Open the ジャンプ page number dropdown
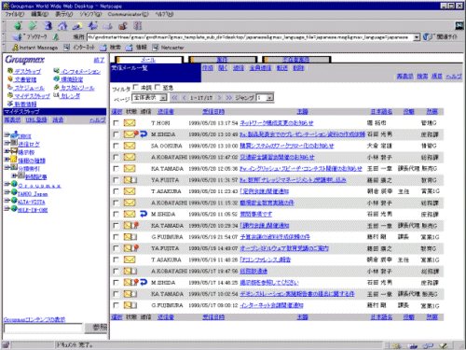466x350 pixels. (x=265, y=98)
